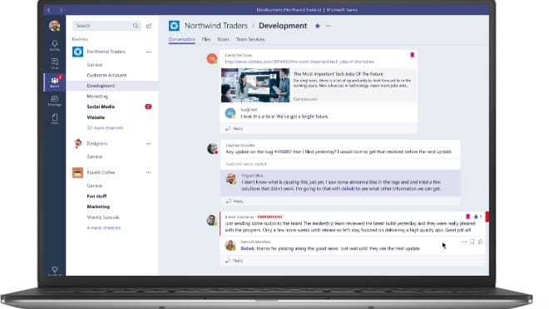Open Development channel more options ellipsis
This screenshot has height=309, width=549.
(328, 26)
